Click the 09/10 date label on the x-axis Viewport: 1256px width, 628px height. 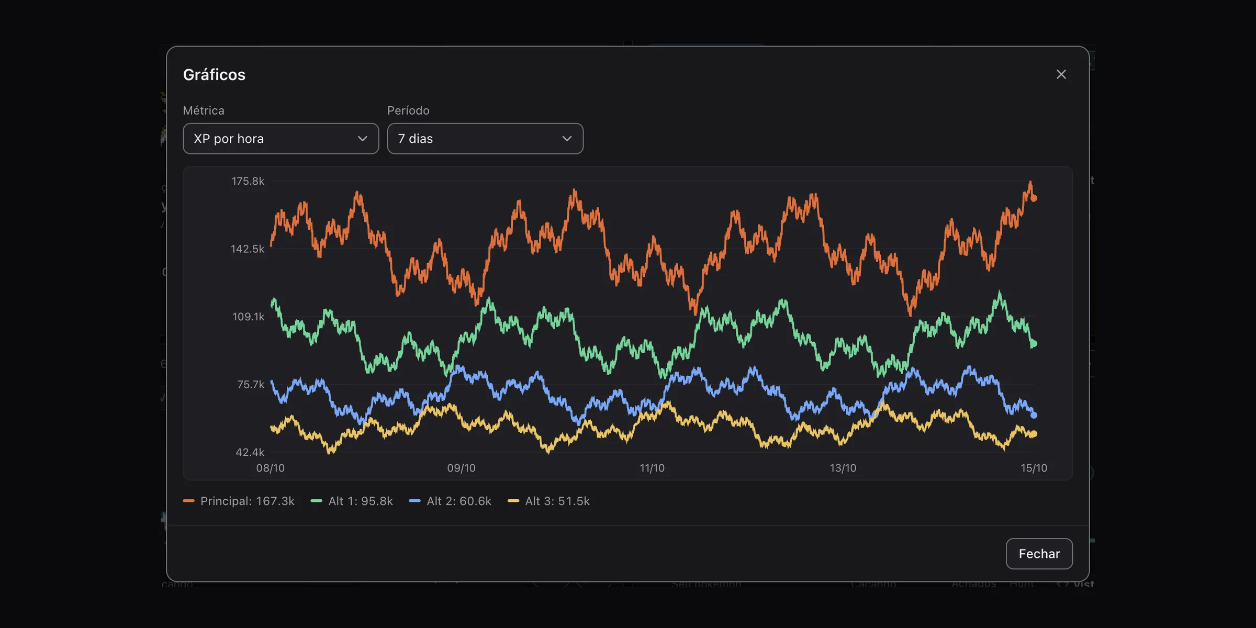461,468
